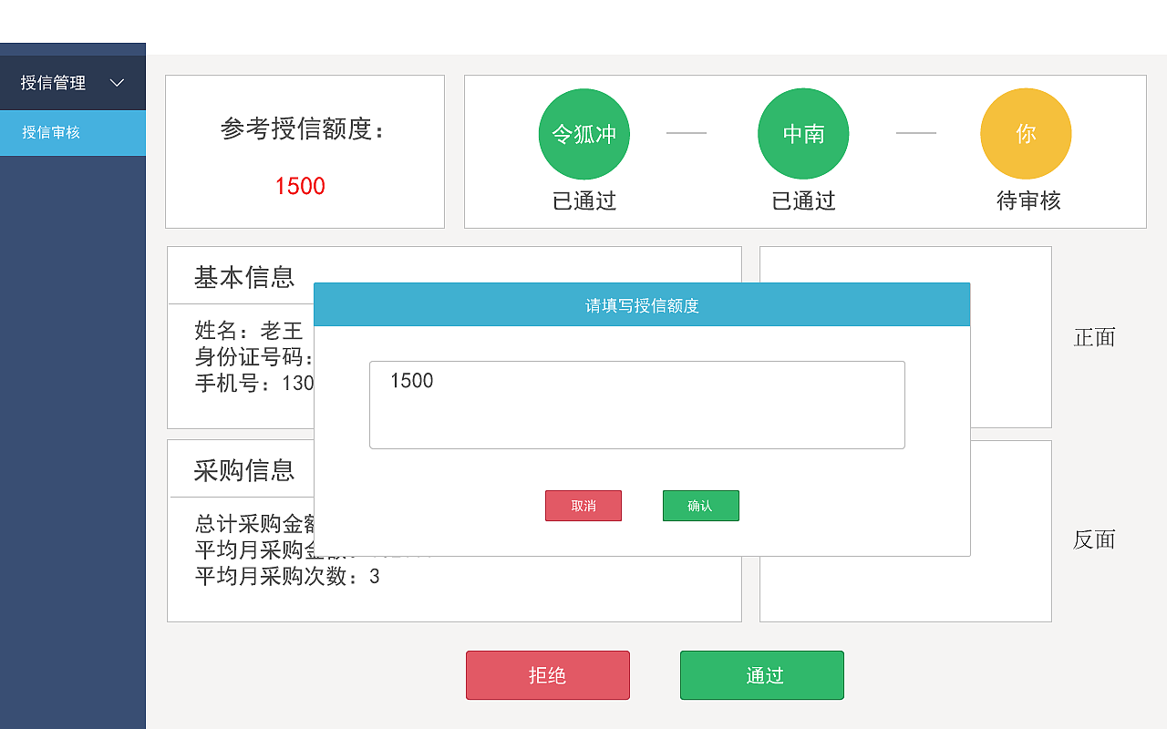The width and height of the screenshot is (1167, 729).
Task: Click the 采购信息 section header
Action: pos(244,468)
